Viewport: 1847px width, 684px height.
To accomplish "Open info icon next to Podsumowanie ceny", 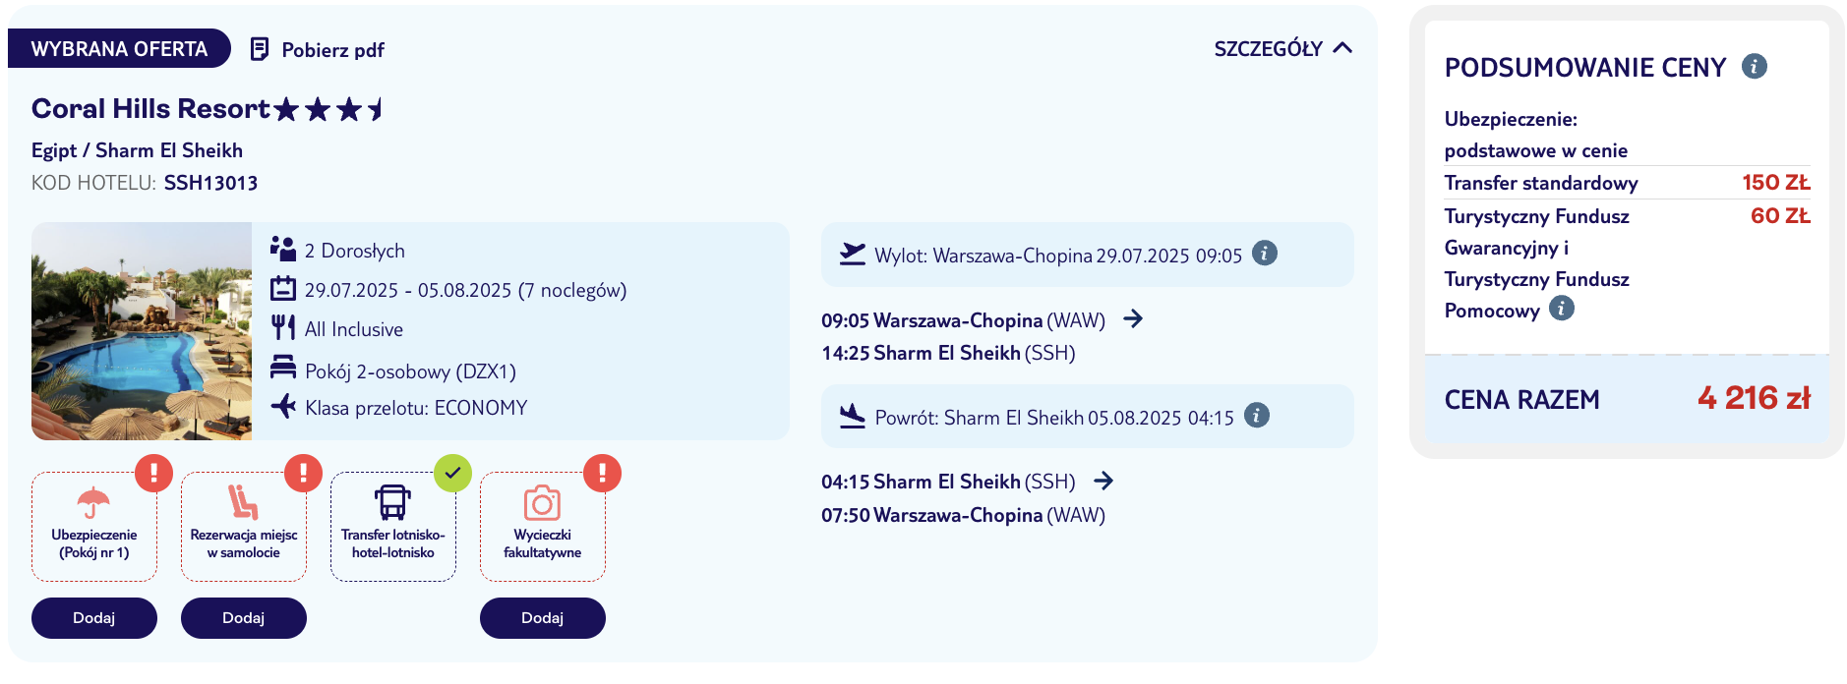I will point(1754,66).
